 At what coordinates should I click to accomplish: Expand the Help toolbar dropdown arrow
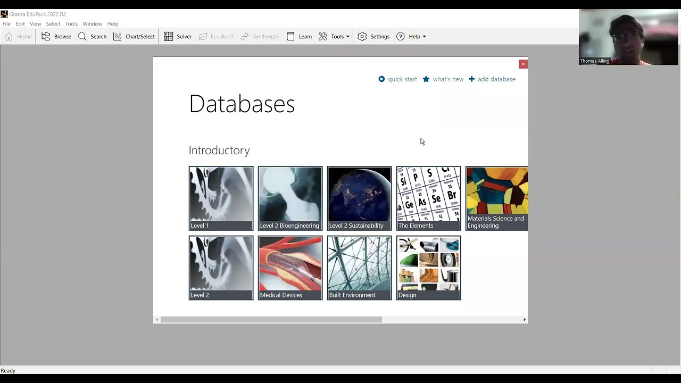click(424, 37)
